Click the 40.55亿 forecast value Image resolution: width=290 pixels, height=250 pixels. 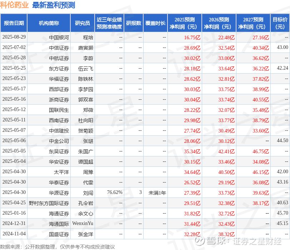(x=261, y=100)
